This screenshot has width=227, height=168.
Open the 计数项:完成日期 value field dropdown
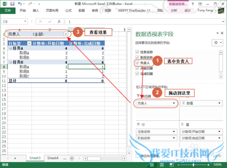point(219,138)
